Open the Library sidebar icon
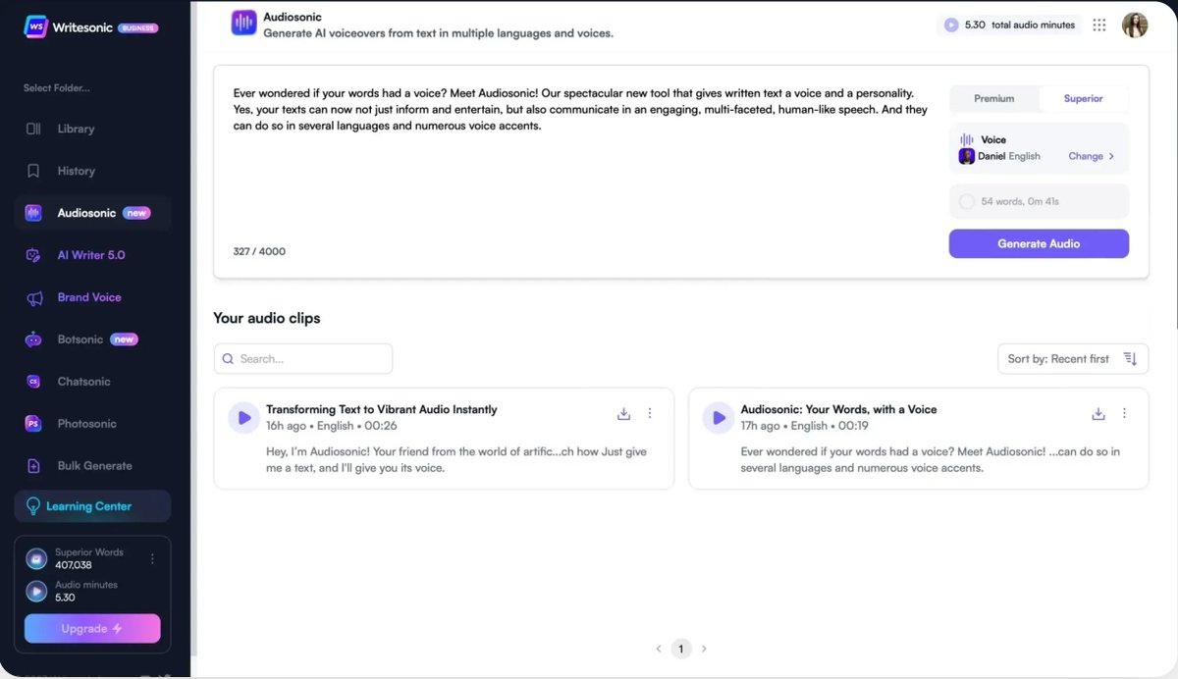 (x=33, y=129)
